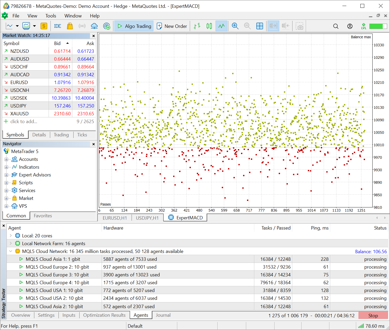The width and height of the screenshot is (390, 330).
Task: Click the Market shopping bag toolbar icon
Action: pos(70,26)
